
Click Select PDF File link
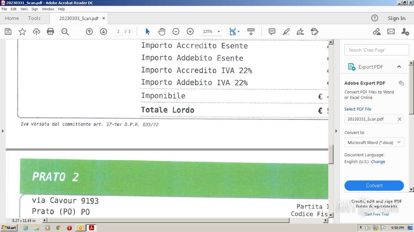pos(358,109)
